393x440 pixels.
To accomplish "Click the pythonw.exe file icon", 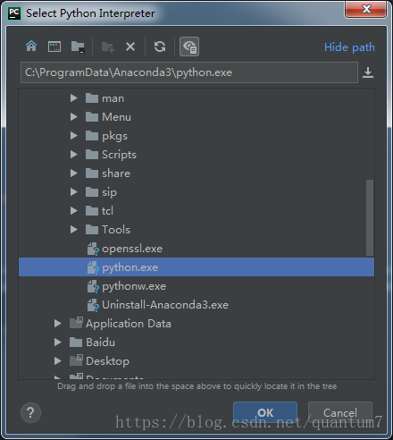I will coord(93,287).
